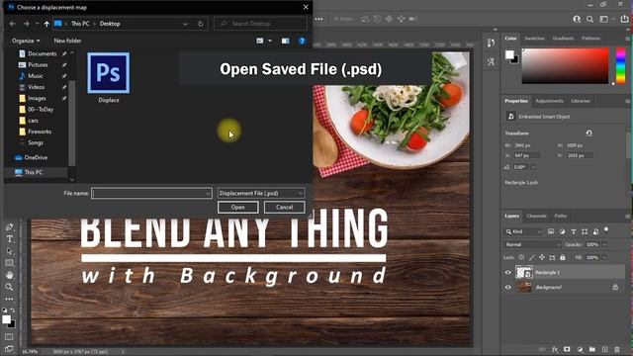This screenshot has width=633, height=356.
Task: Add layer mask icon
Action: pos(567,349)
